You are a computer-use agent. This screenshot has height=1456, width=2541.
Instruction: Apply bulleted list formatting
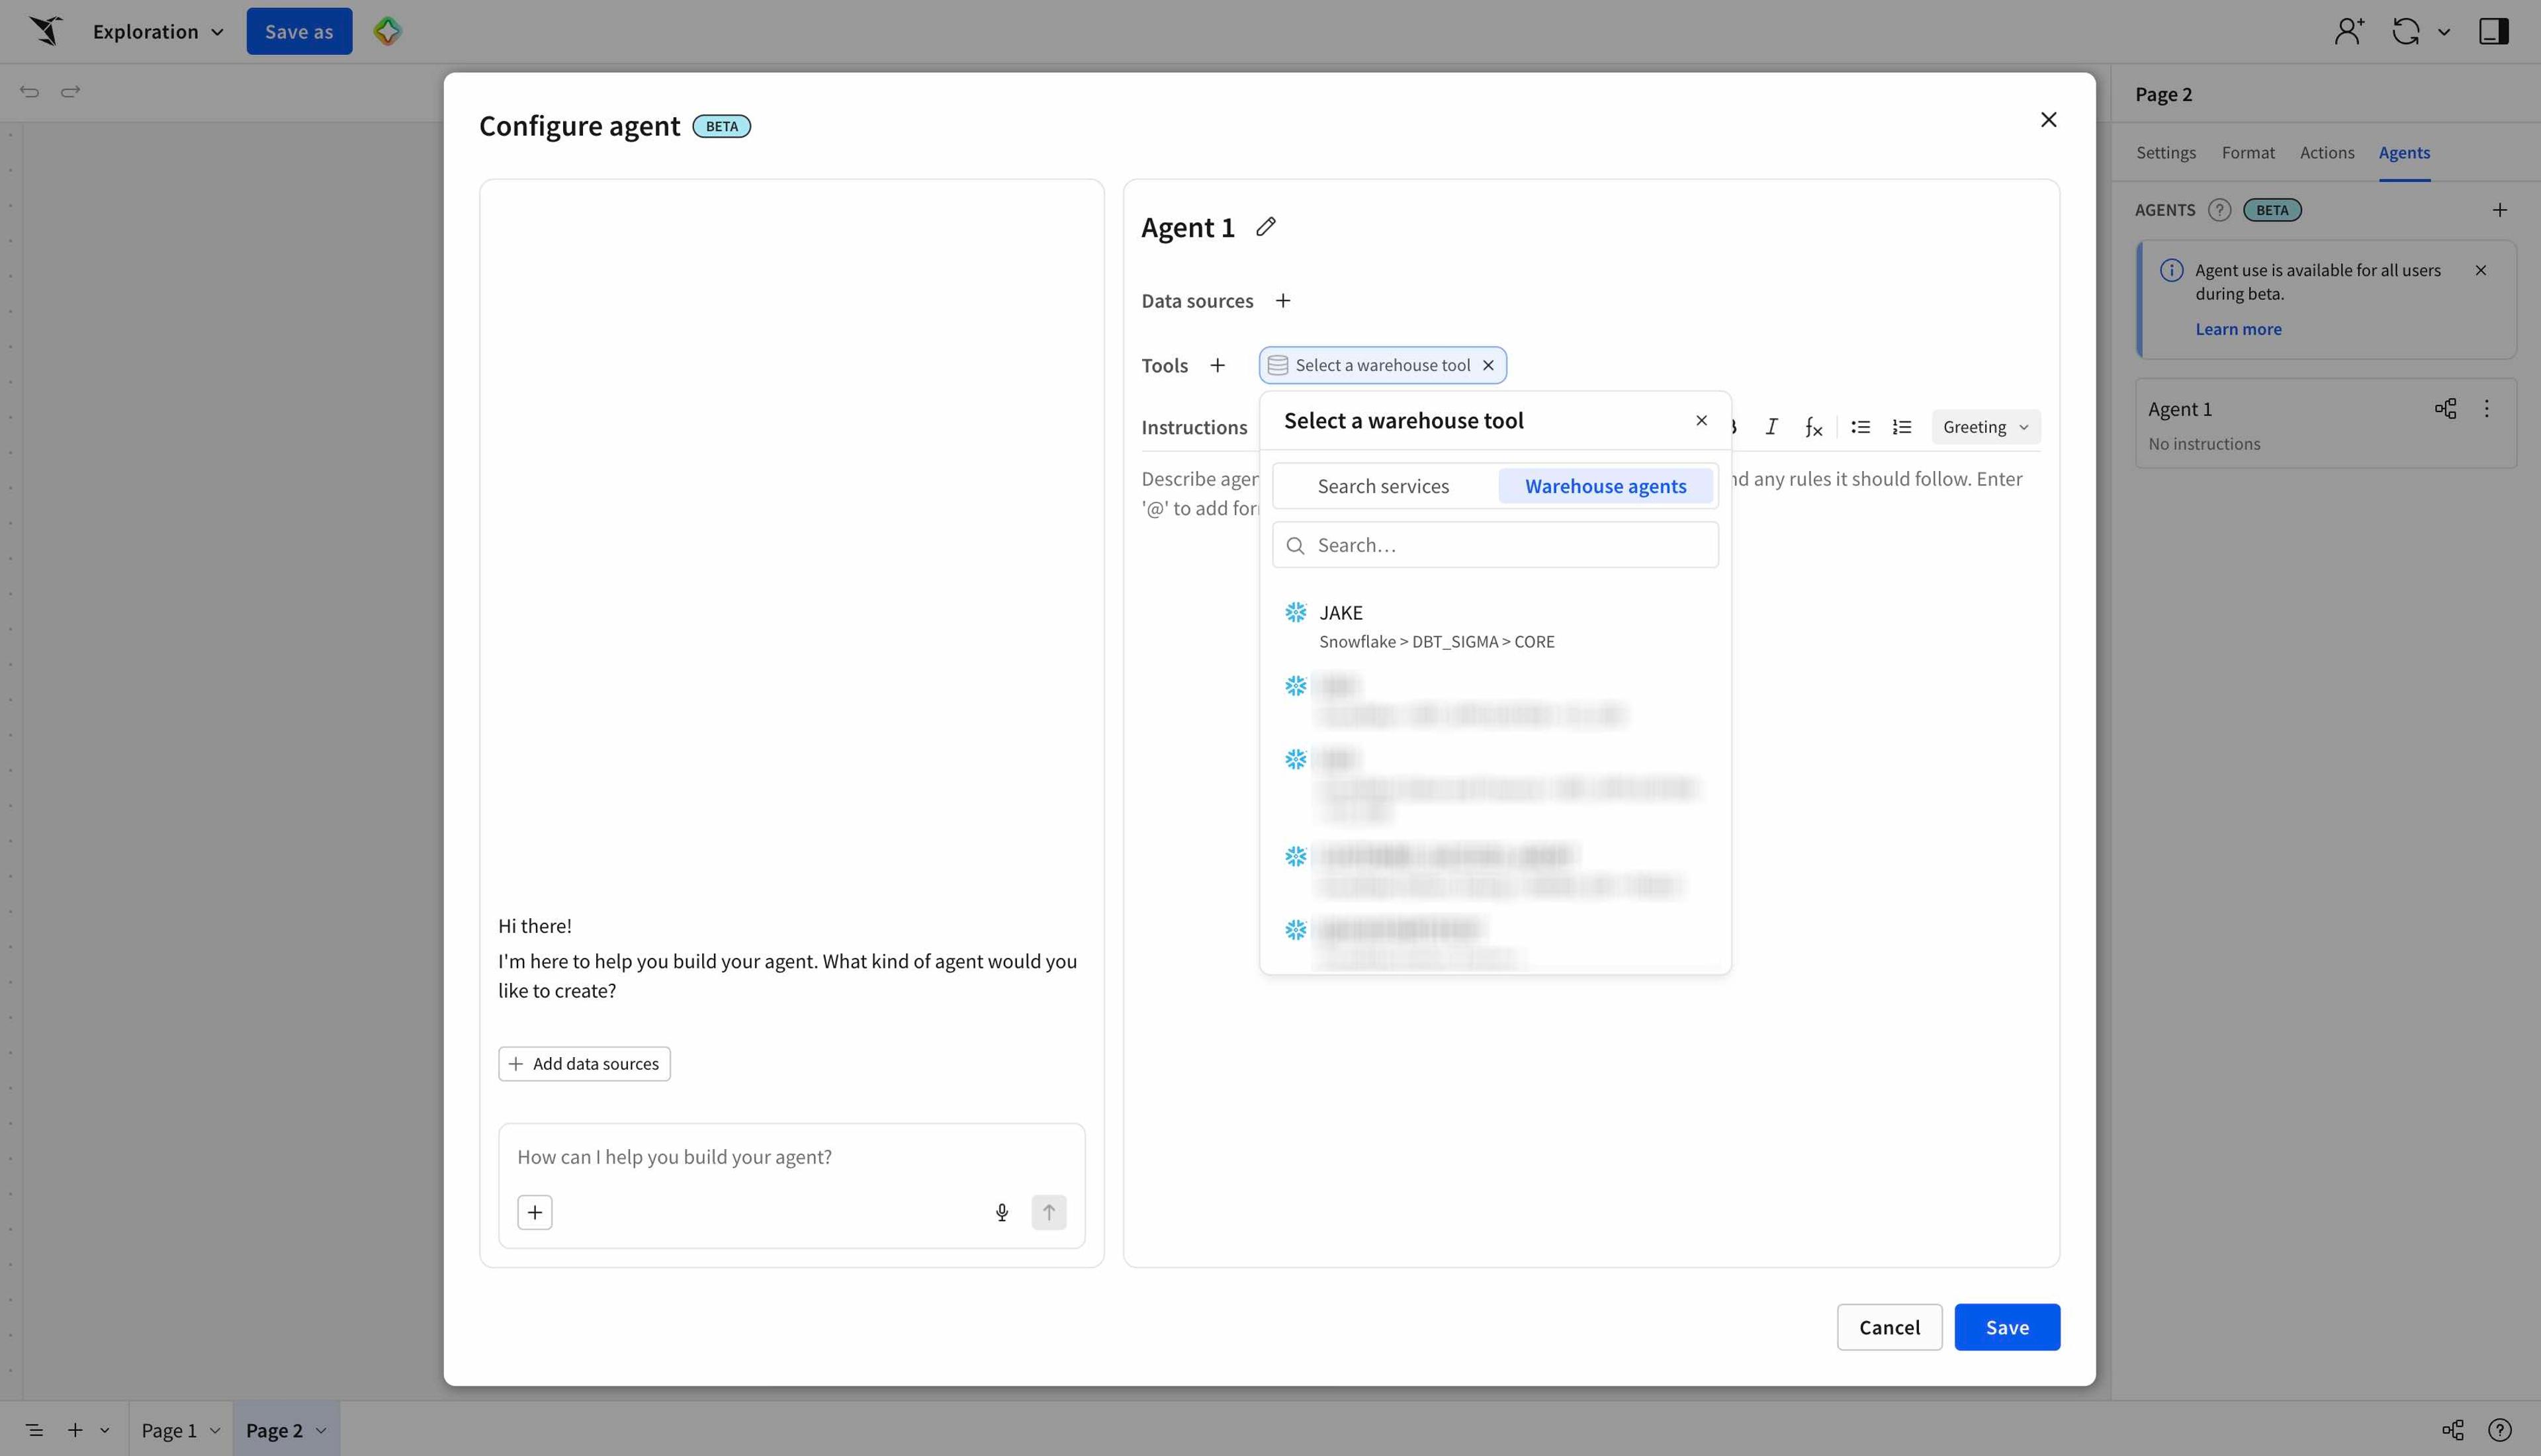1860,428
